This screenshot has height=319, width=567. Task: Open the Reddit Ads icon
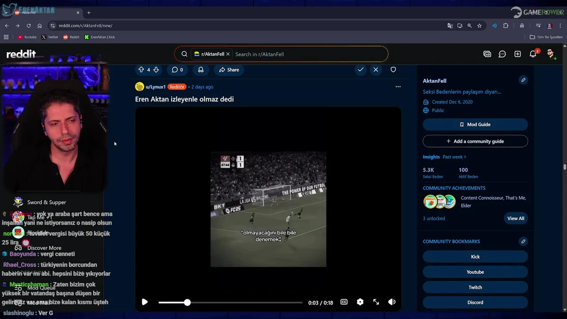coord(487,54)
